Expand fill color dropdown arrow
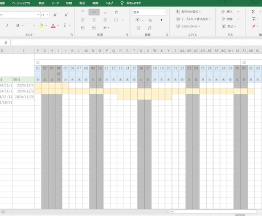 [x=46, y=25]
